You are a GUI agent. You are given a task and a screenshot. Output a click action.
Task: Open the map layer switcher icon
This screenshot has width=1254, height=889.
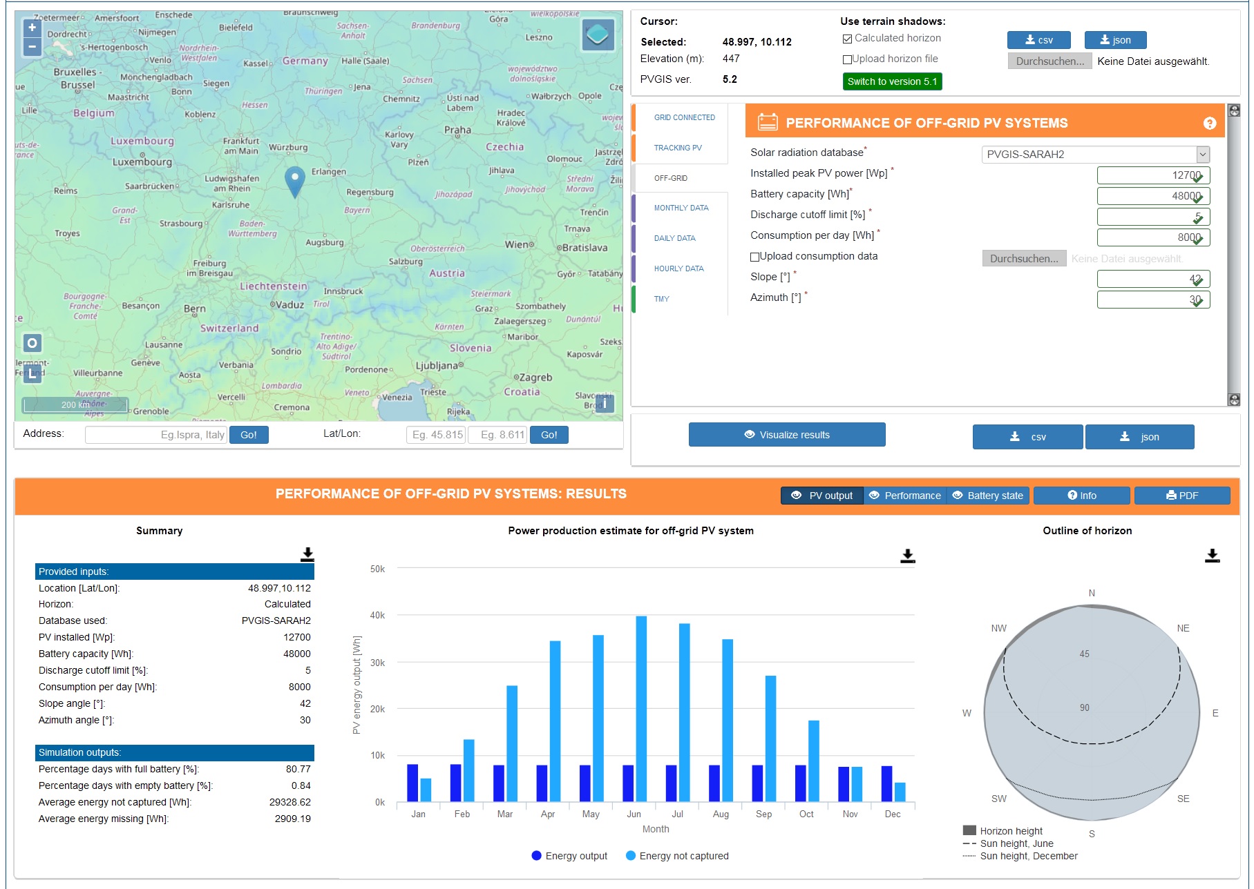click(598, 35)
